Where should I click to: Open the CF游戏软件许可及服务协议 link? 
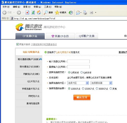click(44, 44)
